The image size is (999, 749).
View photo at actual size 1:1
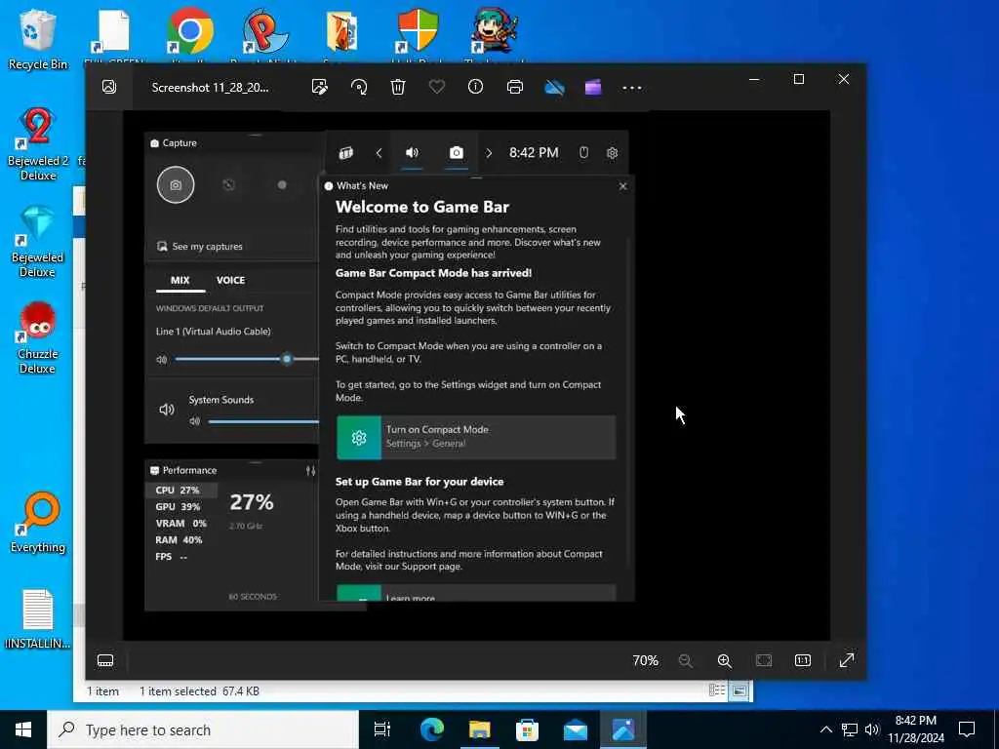pos(803,660)
